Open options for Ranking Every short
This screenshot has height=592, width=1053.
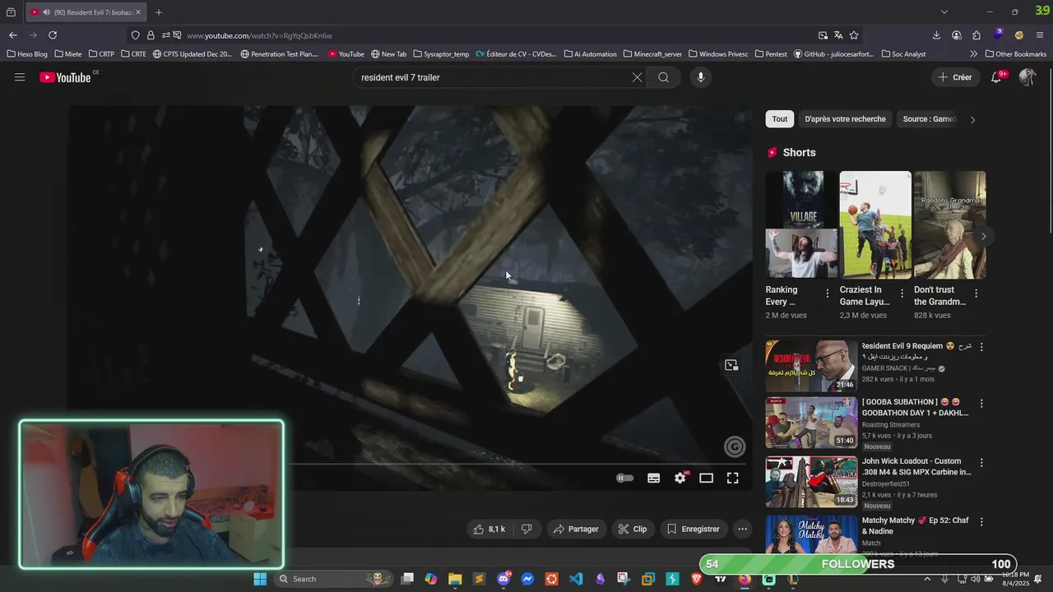[x=828, y=294]
